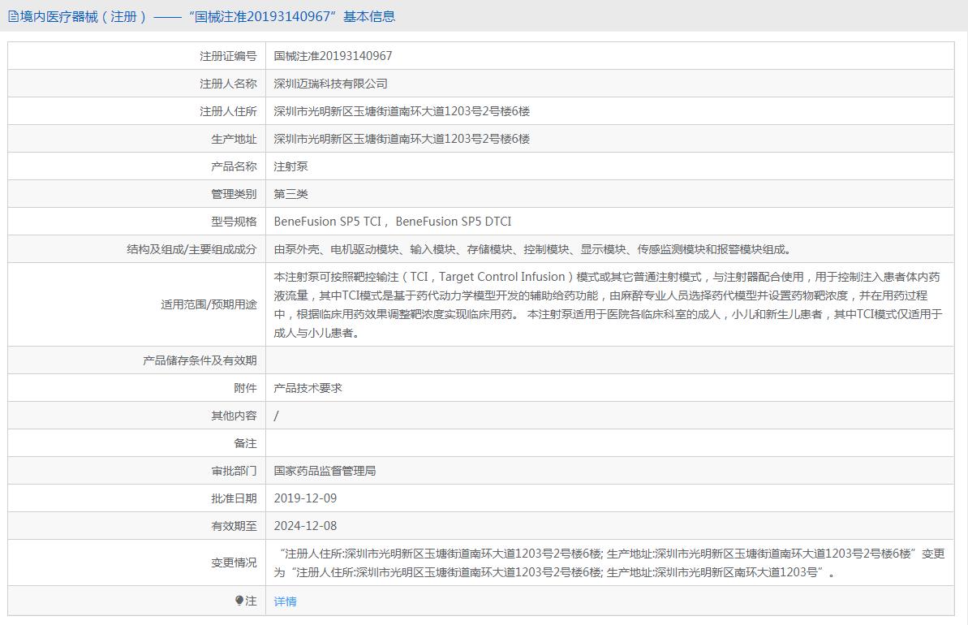The width and height of the screenshot is (968, 625).
Task: Select approval department 国家药品监督管理局
Action: coord(325,471)
